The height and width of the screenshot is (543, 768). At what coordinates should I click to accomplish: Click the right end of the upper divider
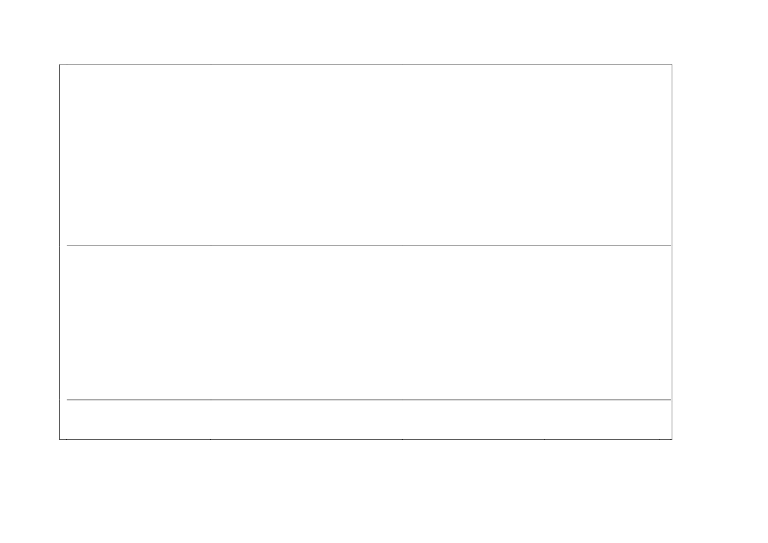pyautogui.click(x=670, y=245)
